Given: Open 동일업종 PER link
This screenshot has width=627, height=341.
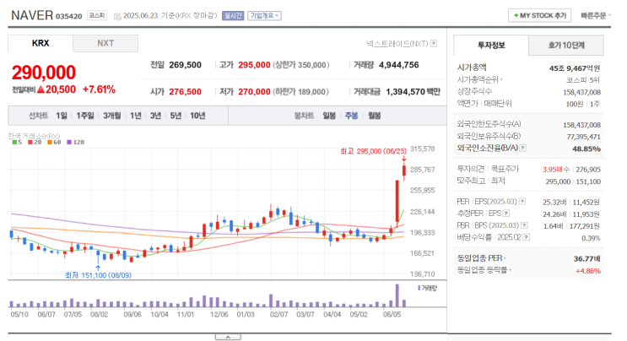Looking at the screenshot, I should tap(479, 258).
